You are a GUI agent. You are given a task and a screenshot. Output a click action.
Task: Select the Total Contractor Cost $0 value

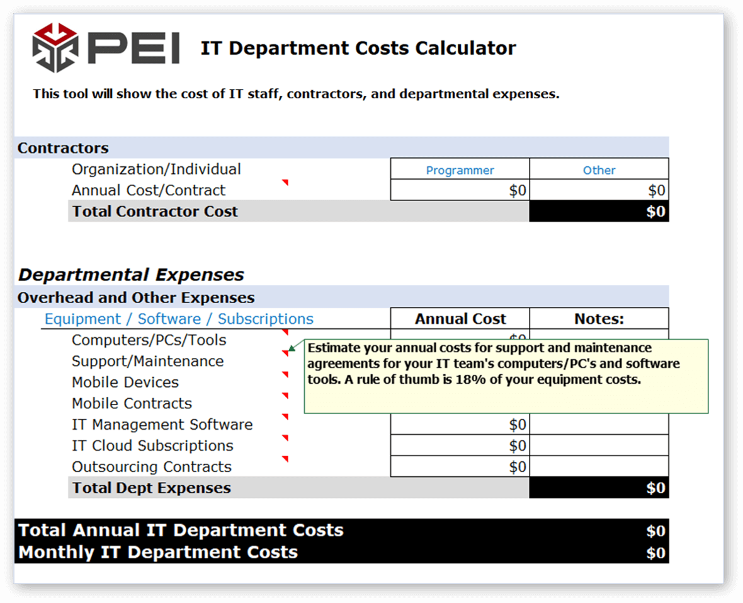pyautogui.click(x=599, y=211)
